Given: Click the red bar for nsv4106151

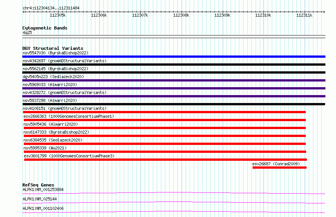Looking at the screenshot, I should click(164, 112).
